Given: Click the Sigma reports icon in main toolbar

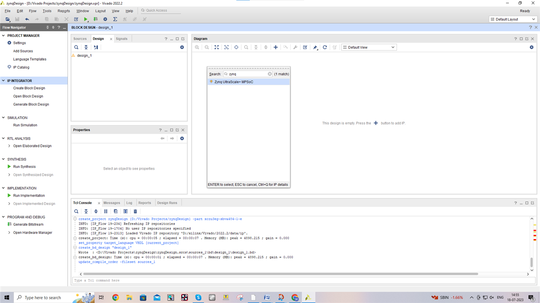Looking at the screenshot, I should pos(115,19).
